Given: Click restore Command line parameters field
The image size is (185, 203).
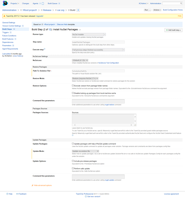Looking at the screenshot, I should (x=98, y=101).
